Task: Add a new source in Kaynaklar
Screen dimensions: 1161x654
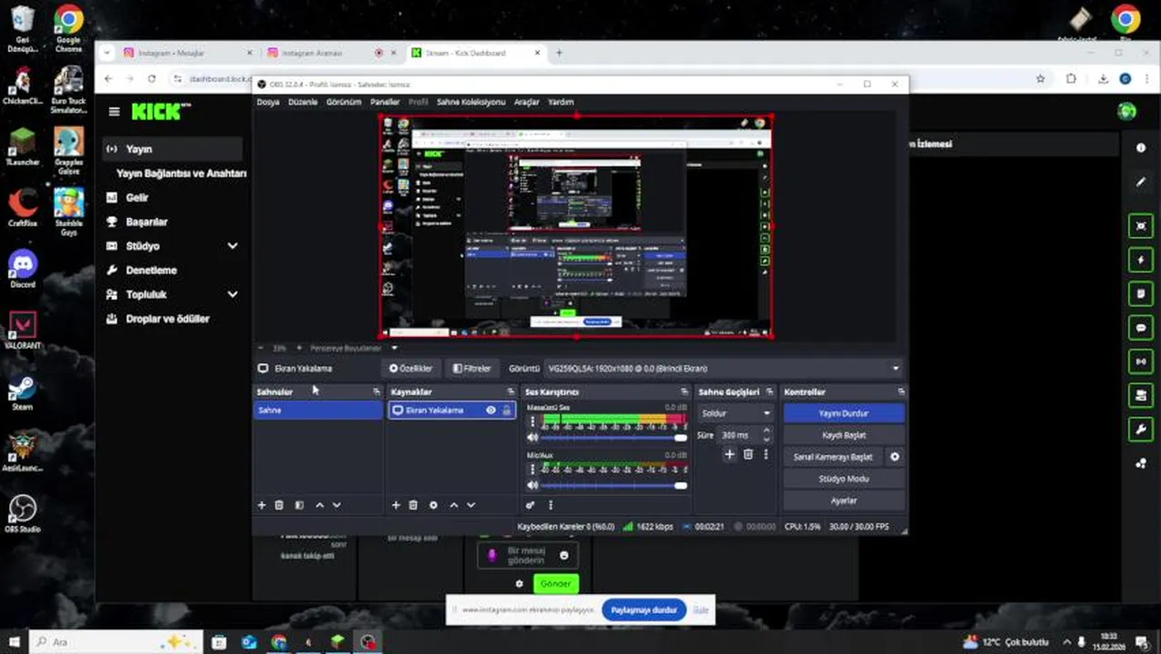Action: [x=395, y=505]
